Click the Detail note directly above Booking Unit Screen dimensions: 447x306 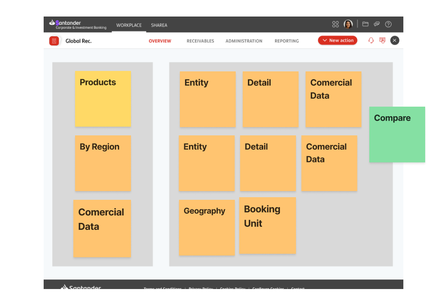pos(268,163)
